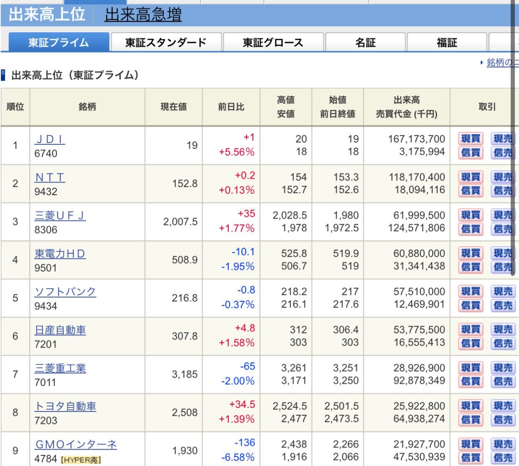This screenshot has width=519, height=466.
Task: Open the ＮＴＴ stock link
Action: pos(50,177)
